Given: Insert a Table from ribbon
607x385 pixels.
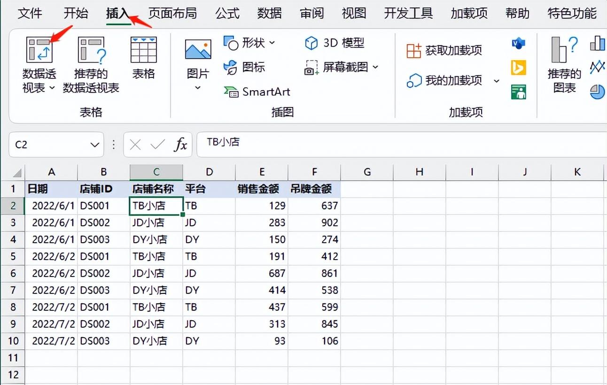Looking at the screenshot, I should coord(143,51).
